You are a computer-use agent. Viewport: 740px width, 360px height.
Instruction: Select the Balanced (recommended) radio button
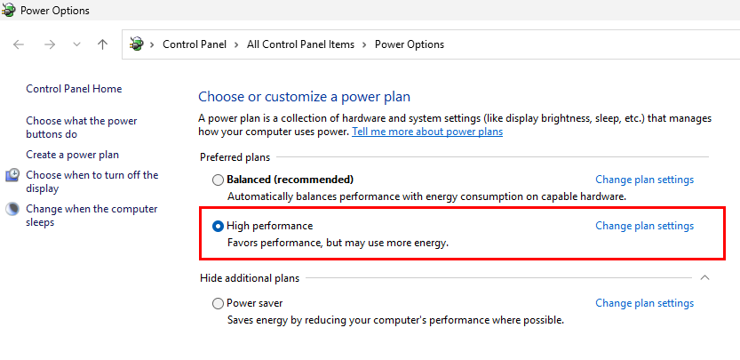coord(218,180)
